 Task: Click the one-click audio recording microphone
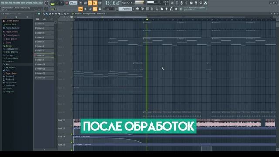[x=181, y=3]
